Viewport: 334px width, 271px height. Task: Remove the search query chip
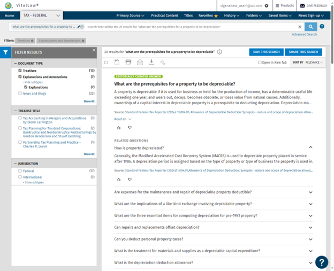click(82, 27)
